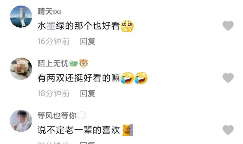Screen dimensions: 243x144
Task: Reply to the 16分钟前 comment
Action: (x=87, y=41)
